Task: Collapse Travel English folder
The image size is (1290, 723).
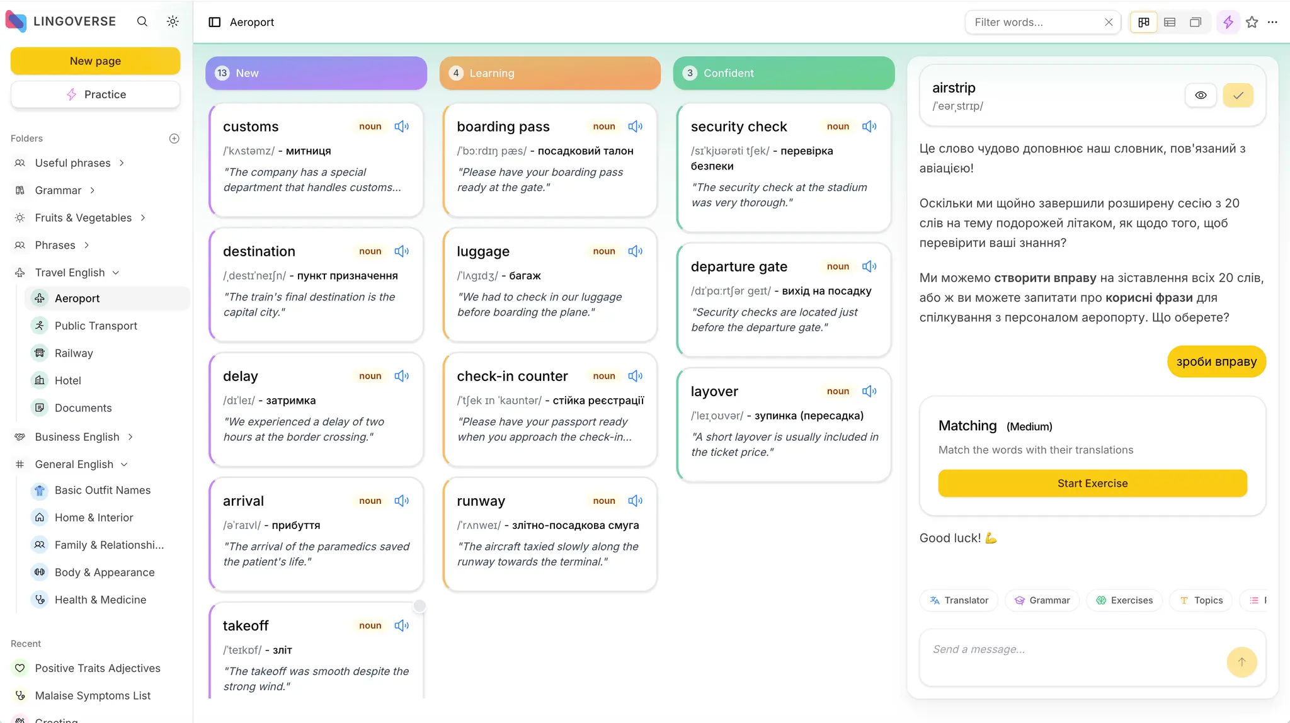Action: point(116,273)
